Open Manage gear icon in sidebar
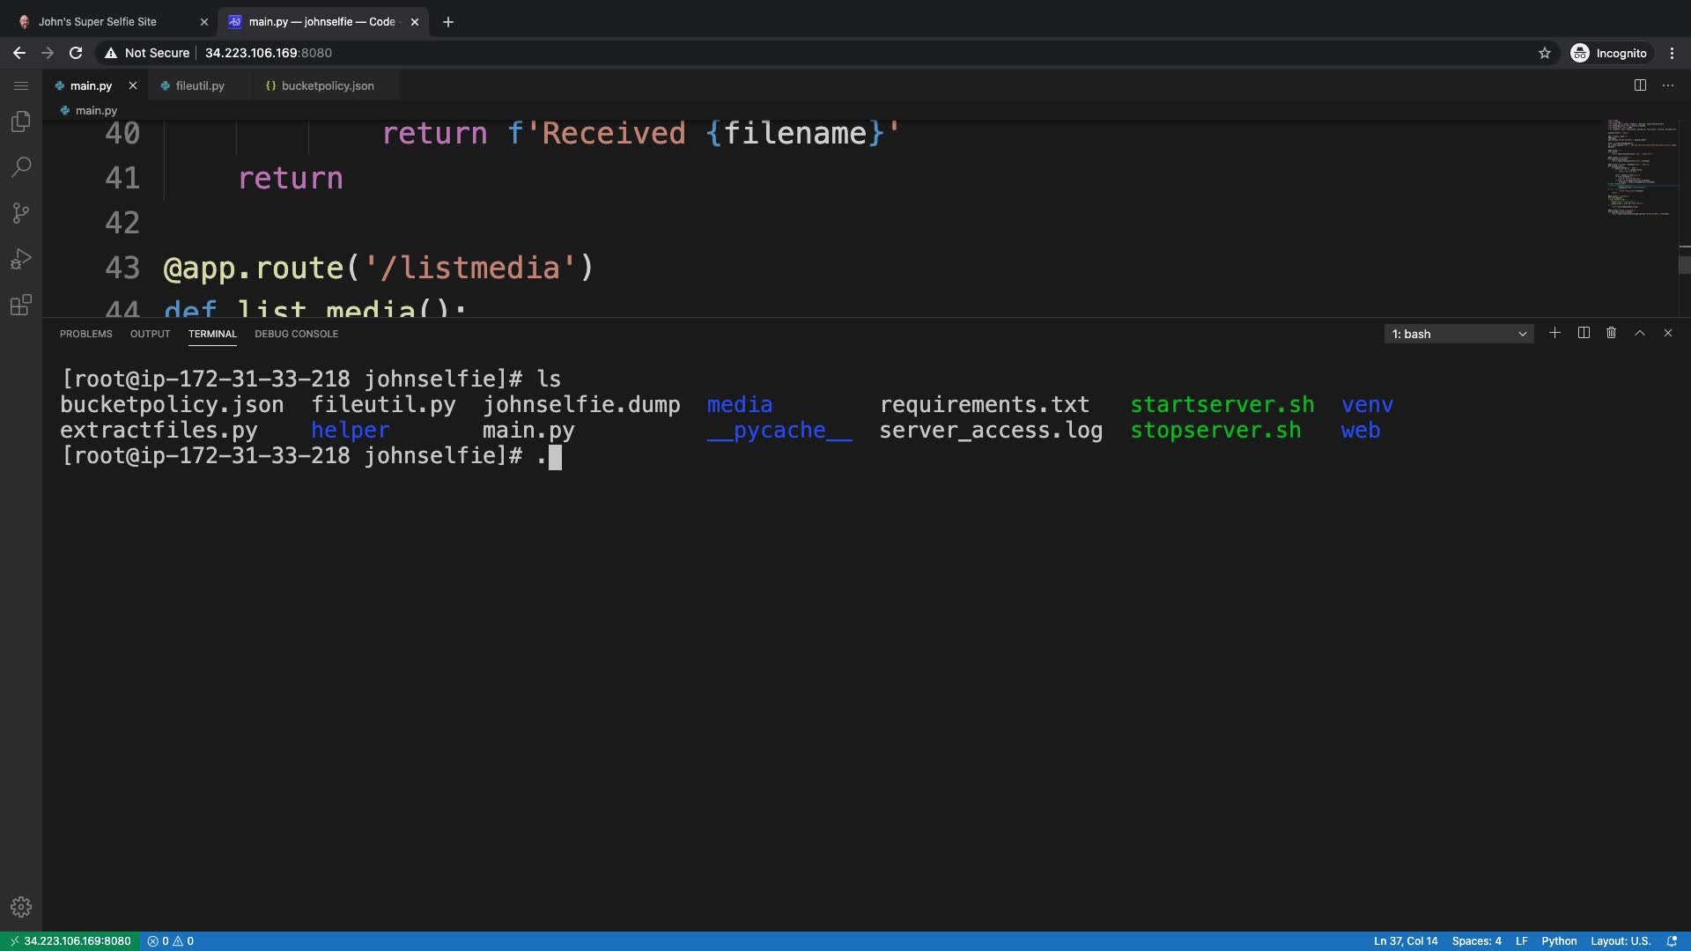1691x951 pixels. pyautogui.click(x=21, y=907)
